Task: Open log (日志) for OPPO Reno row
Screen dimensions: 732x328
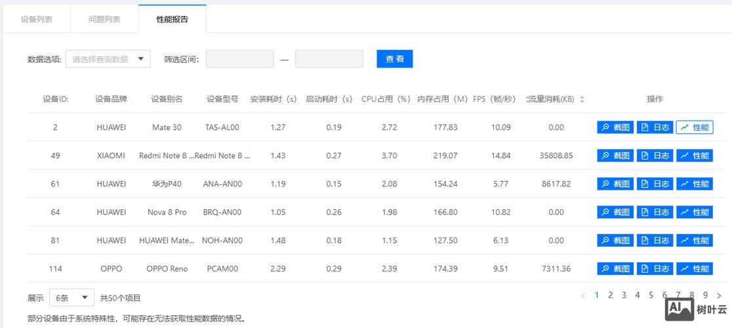Action: [x=655, y=268]
